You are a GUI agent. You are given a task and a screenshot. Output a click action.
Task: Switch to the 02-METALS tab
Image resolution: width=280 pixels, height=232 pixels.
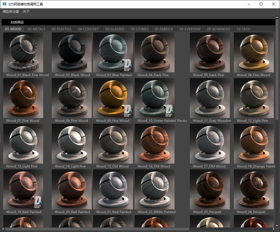[x=36, y=29]
